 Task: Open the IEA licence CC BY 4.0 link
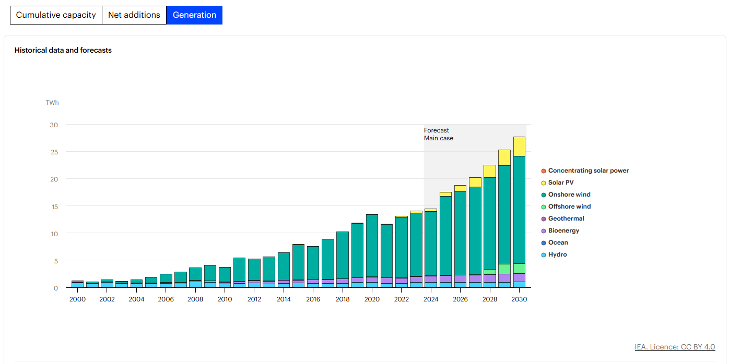[675, 347]
